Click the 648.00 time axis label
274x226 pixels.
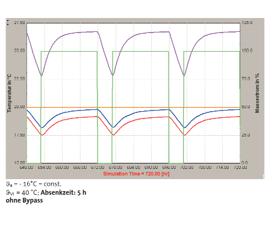(26, 167)
